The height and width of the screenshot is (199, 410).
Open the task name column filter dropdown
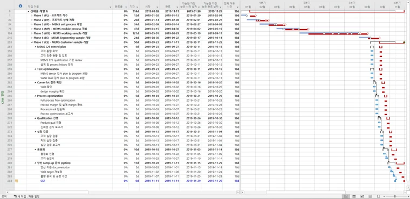click(x=111, y=7)
